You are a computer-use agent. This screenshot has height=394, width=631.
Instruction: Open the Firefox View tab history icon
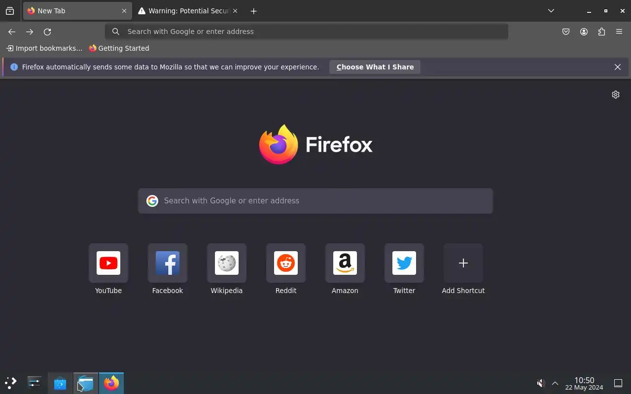10,11
